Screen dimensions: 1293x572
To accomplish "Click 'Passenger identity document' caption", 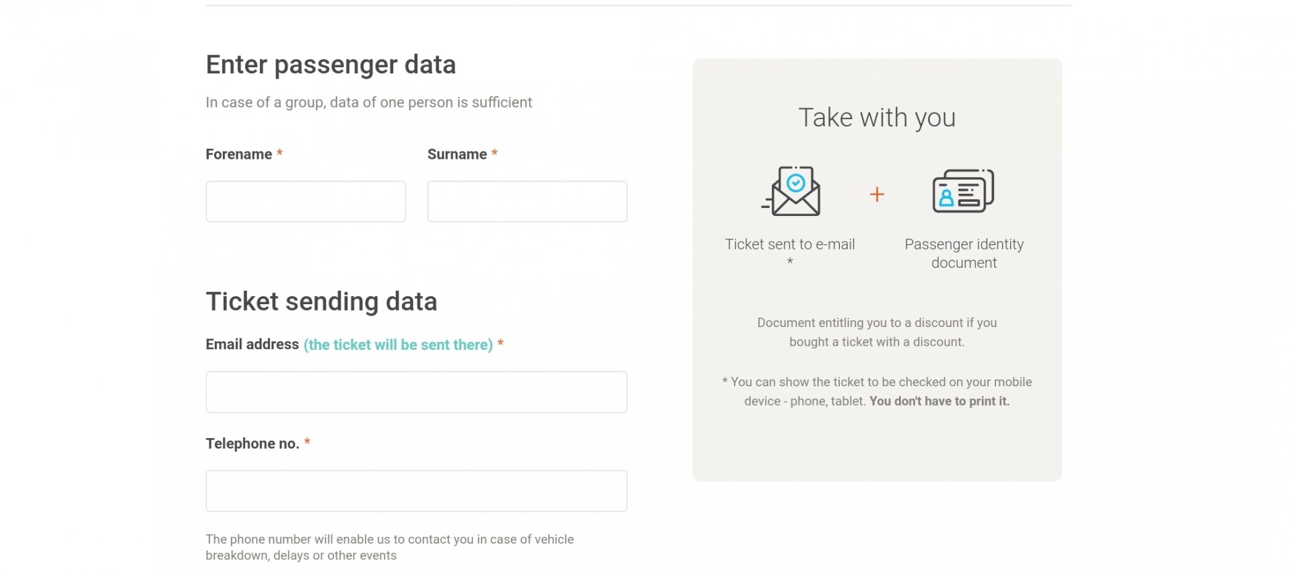I will (964, 254).
